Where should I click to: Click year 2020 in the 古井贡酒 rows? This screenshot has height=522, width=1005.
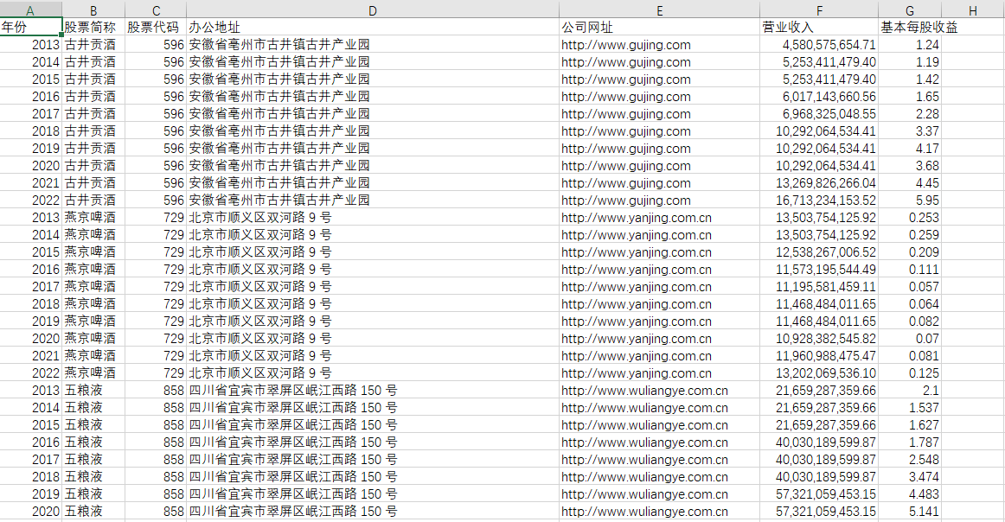31,166
